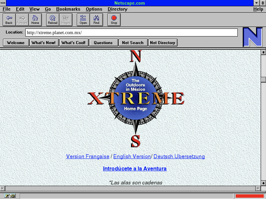Click the Home toolbar icon
Viewport: 266px width, 199px height.
35,20
